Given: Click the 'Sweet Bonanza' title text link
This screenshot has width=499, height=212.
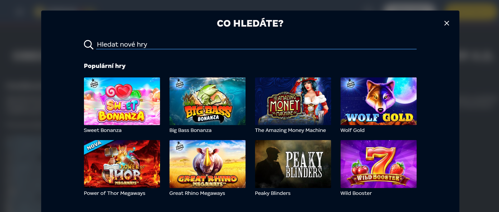Looking at the screenshot, I should (103, 130).
